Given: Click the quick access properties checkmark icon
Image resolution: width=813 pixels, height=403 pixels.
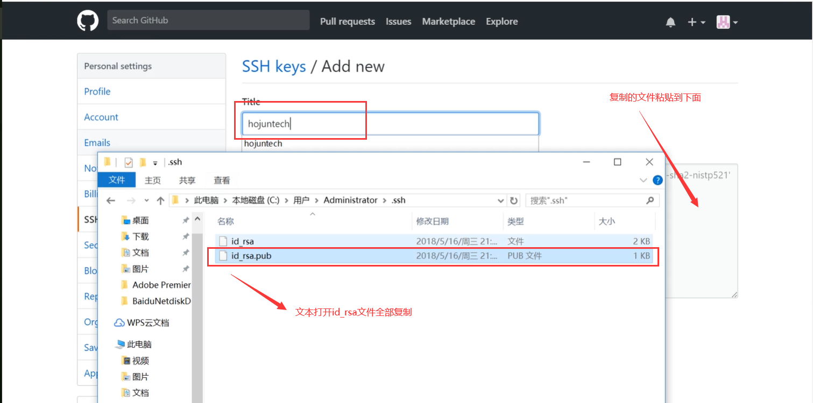Looking at the screenshot, I should (129, 162).
